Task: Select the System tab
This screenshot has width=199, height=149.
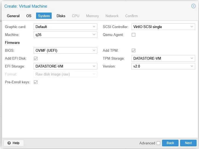Action: (44, 16)
